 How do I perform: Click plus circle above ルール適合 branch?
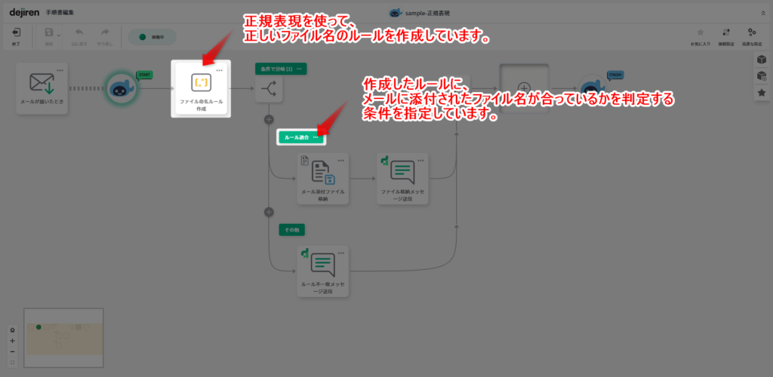[269, 119]
